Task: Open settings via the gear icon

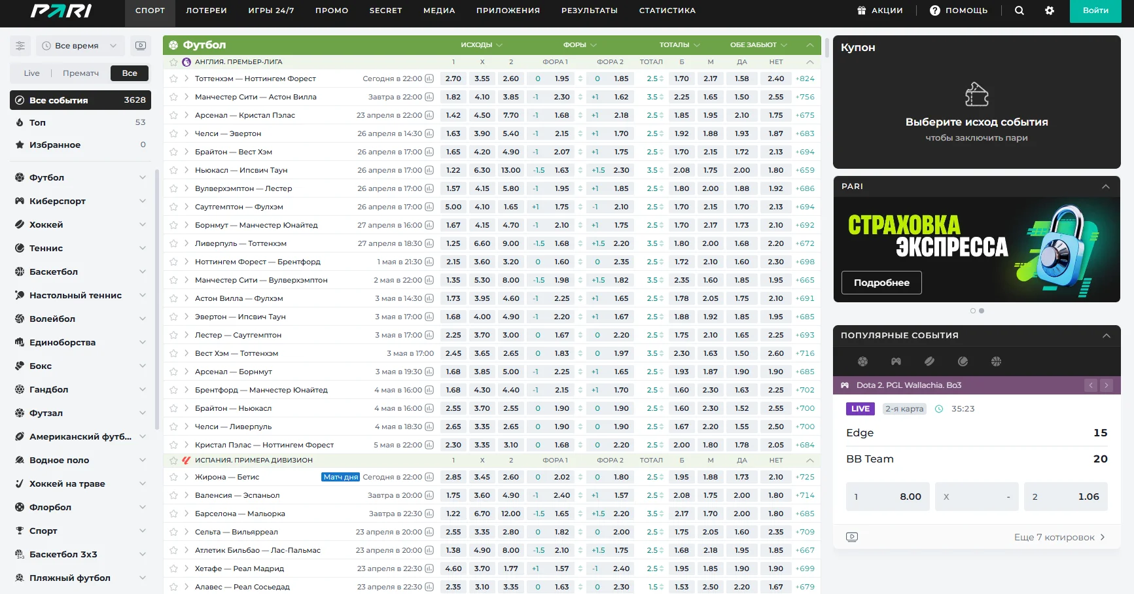Action: point(1050,10)
